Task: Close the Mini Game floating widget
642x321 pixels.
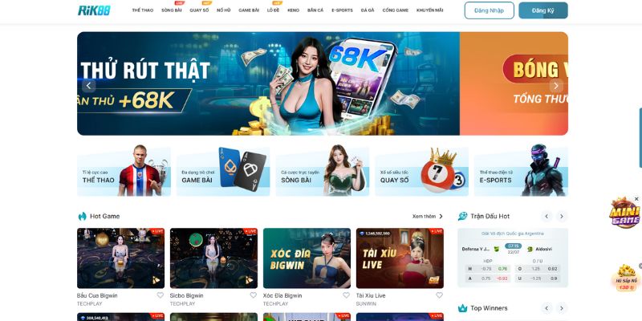Action: 636,199
